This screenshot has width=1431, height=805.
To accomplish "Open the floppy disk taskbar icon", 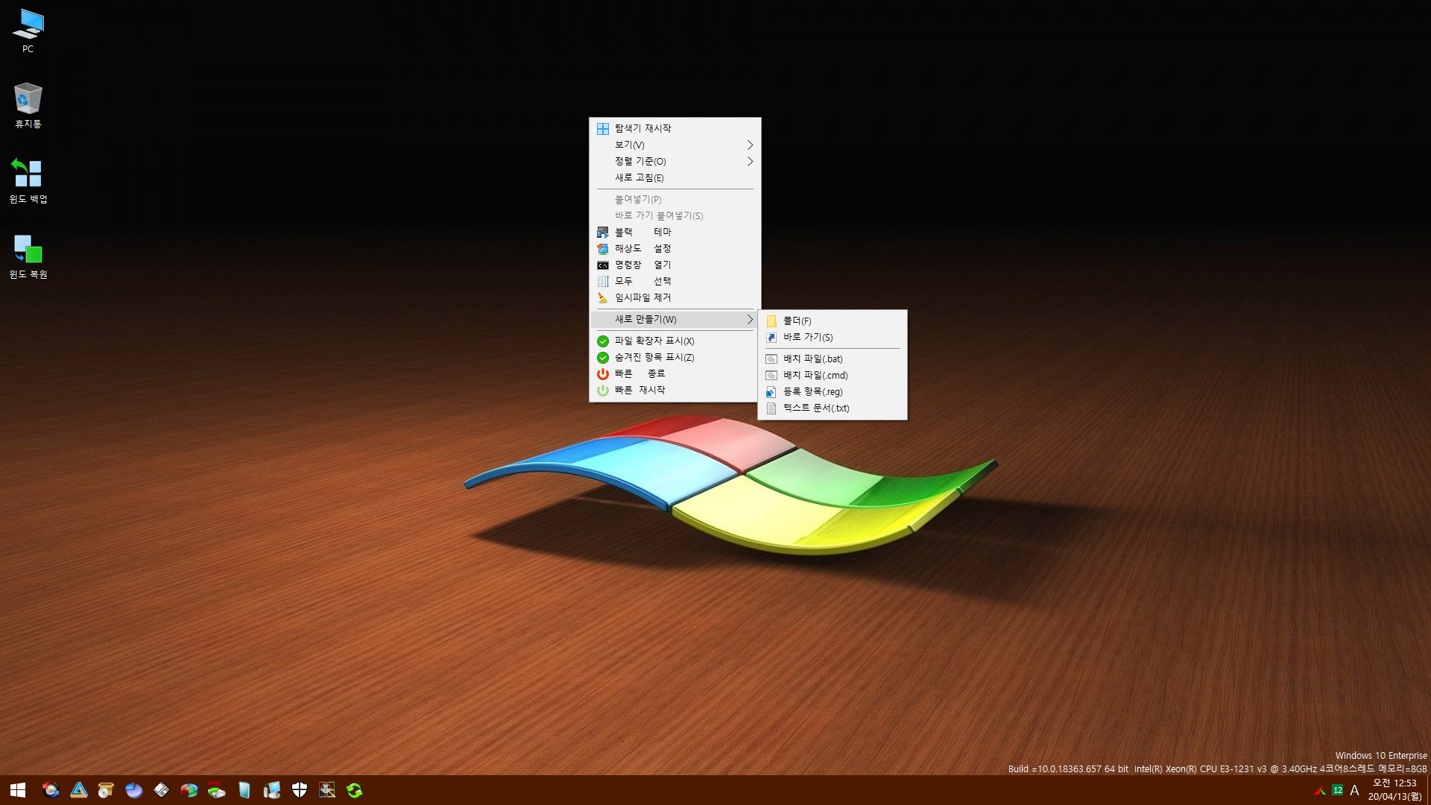I will click(161, 790).
